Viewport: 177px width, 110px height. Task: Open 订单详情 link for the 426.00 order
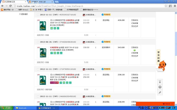pyautogui.click(x=135, y=23)
